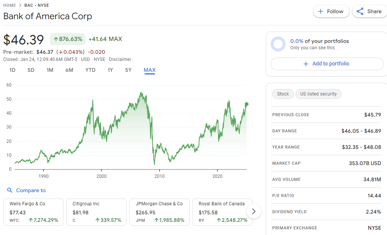This screenshot has width=387, height=235.
Task: Click the Bank of America Corp title
Action: point(48,16)
